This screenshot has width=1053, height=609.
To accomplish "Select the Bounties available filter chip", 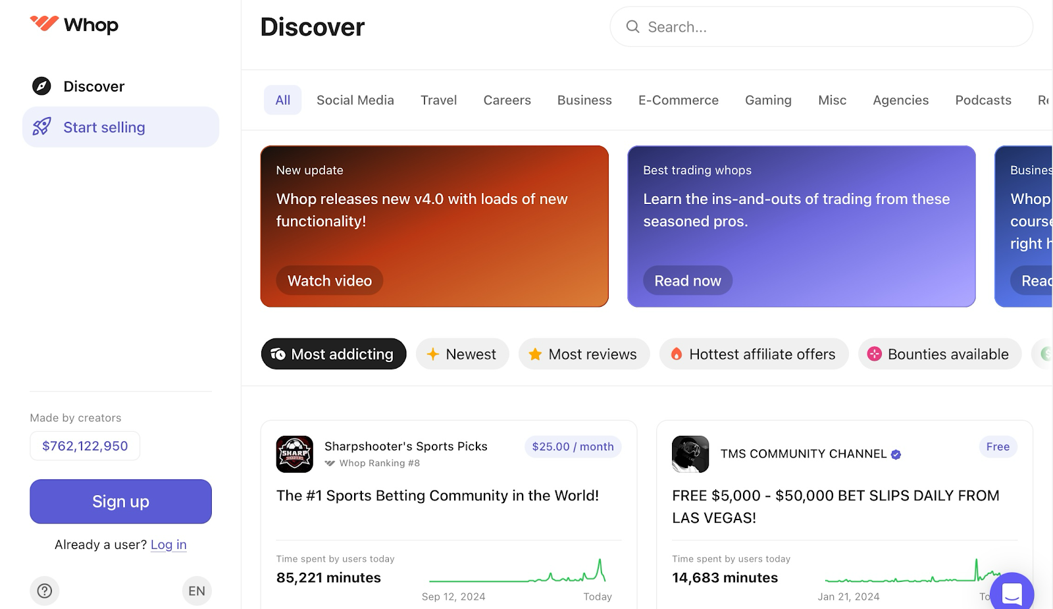I will point(939,354).
